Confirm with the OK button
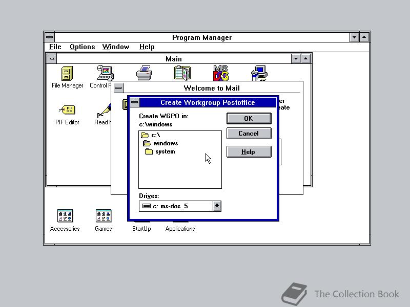Screen dimensions: 410x307 point(249,119)
